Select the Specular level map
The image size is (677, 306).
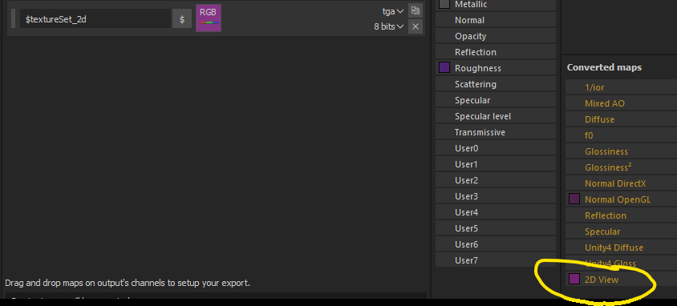(495, 116)
